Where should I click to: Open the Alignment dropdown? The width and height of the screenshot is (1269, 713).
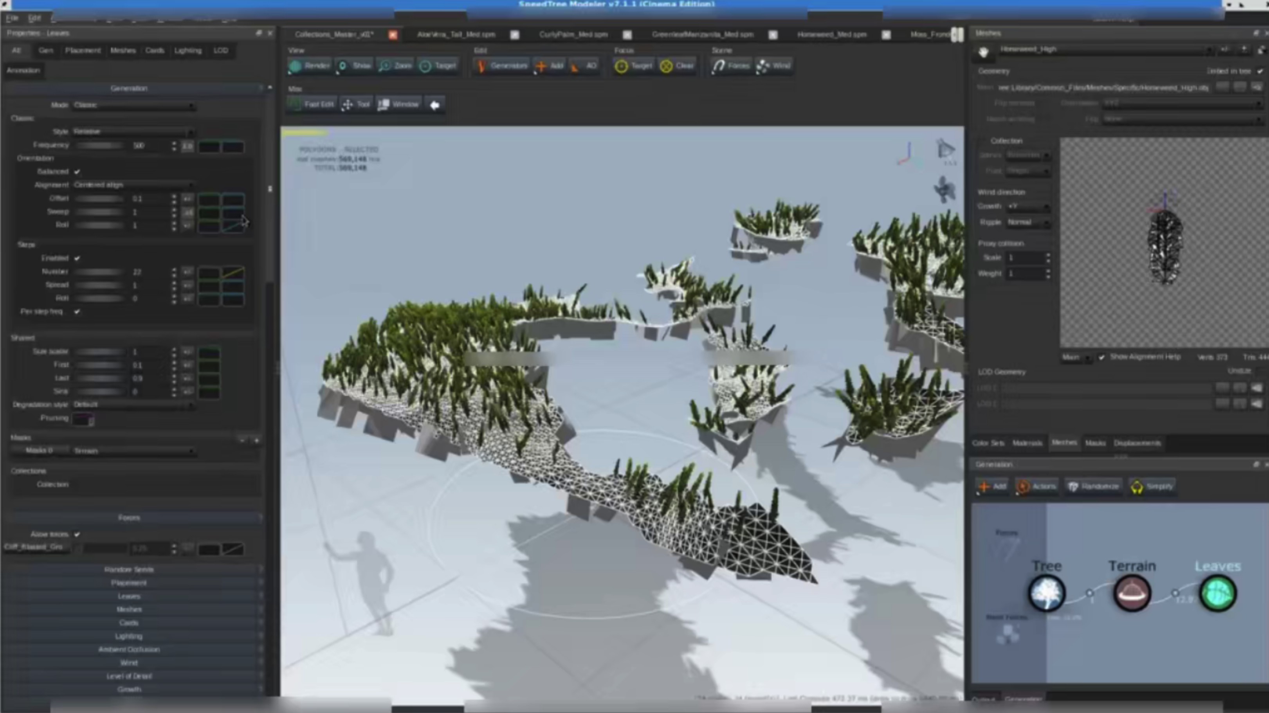click(133, 185)
